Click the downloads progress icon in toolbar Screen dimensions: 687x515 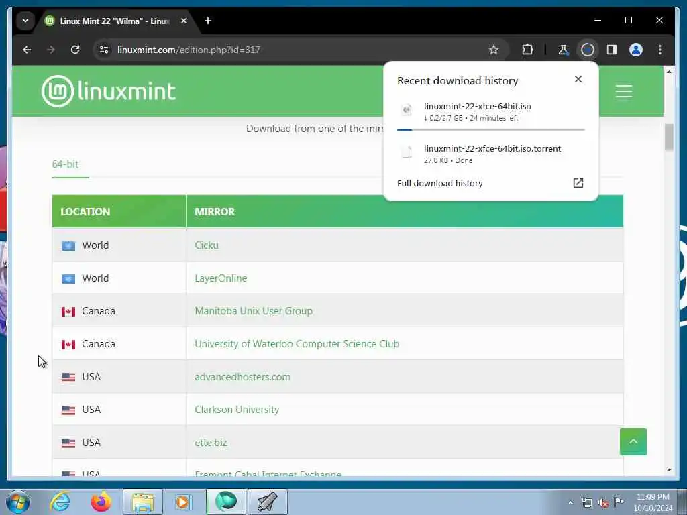click(588, 50)
